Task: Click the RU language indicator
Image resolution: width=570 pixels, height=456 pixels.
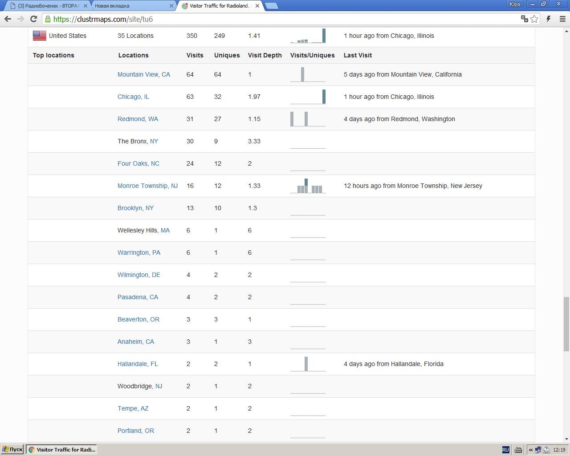Action: 505,450
